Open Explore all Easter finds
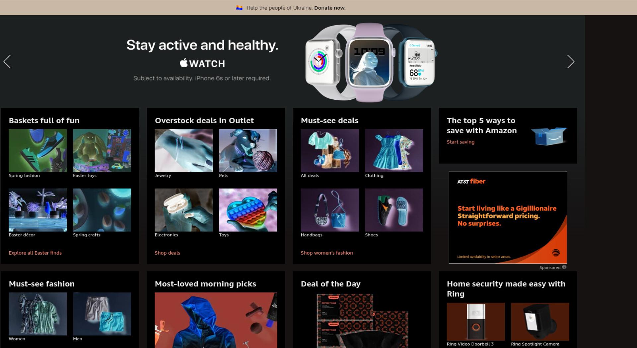The image size is (637, 348). point(35,253)
